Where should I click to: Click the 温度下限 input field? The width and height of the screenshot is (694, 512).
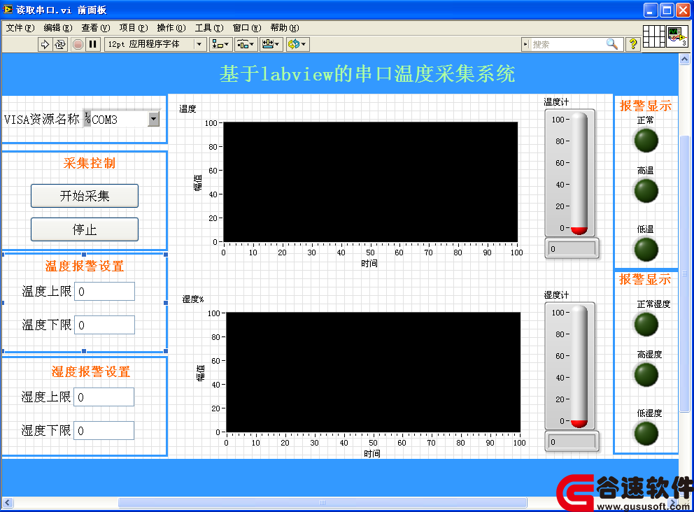[x=104, y=325]
